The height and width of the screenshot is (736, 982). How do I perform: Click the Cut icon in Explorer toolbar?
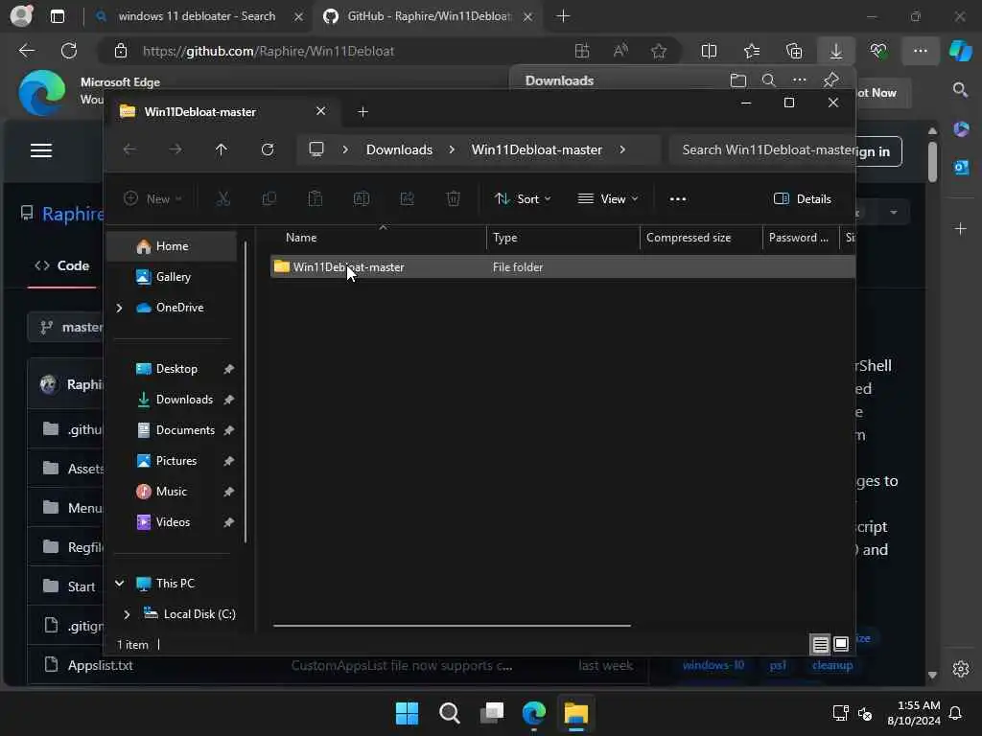point(222,199)
